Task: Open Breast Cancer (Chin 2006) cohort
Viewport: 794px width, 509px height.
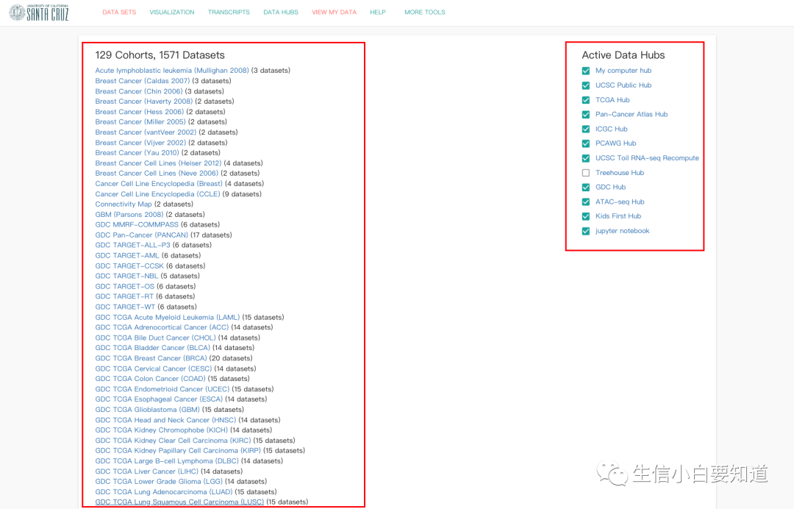Action: click(x=139, y=91)
